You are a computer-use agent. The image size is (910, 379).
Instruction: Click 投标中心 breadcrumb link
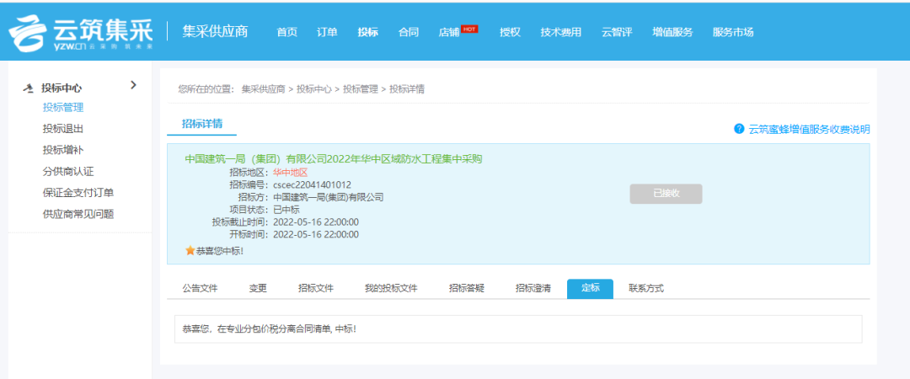click(314, 89)
